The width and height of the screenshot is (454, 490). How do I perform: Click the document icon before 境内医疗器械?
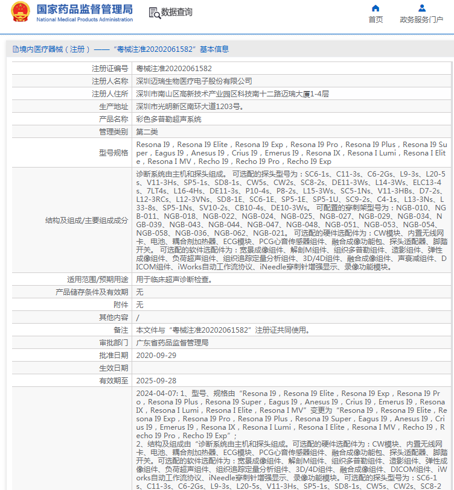[x=15, y=49]
